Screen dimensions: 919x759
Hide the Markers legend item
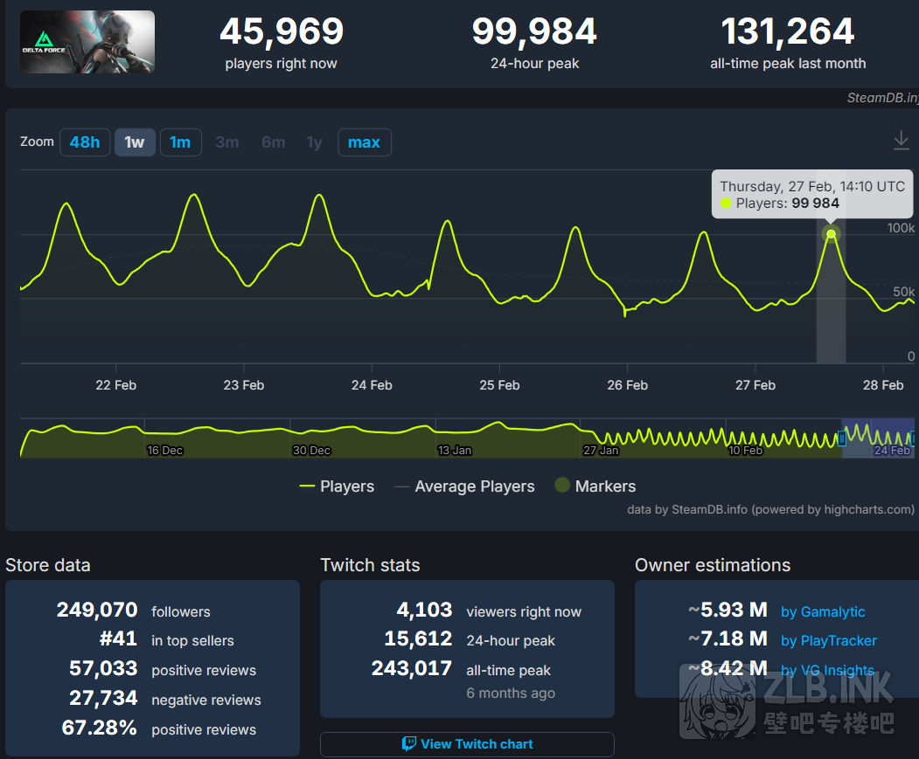[595, 486]
